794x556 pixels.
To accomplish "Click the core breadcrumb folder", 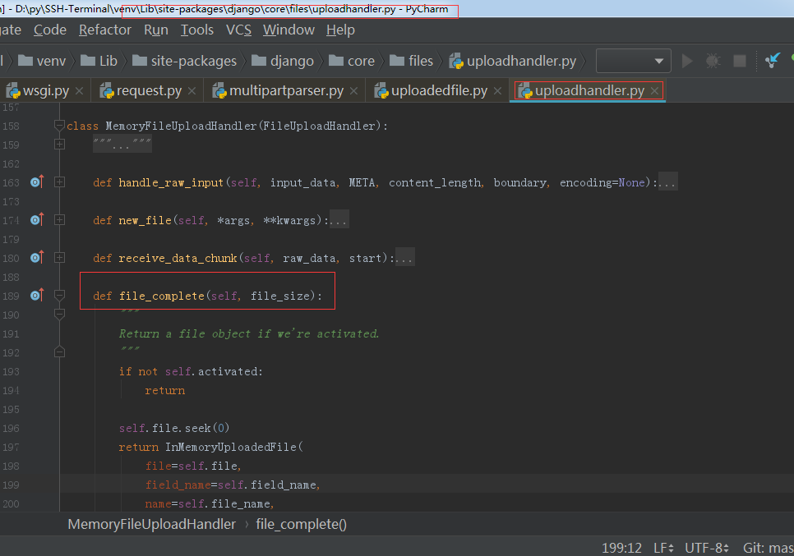I will point(352,62).
